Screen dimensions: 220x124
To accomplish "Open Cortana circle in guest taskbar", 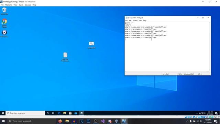I will pos(47,113).
